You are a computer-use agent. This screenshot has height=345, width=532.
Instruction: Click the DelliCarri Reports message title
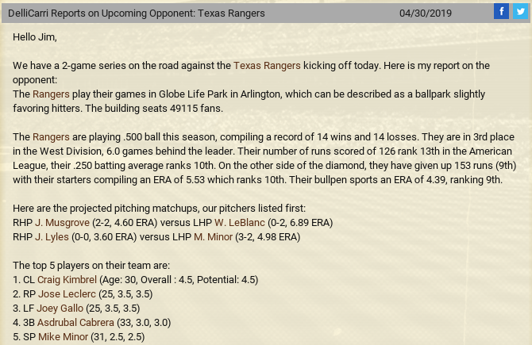(x=137, y=13)
